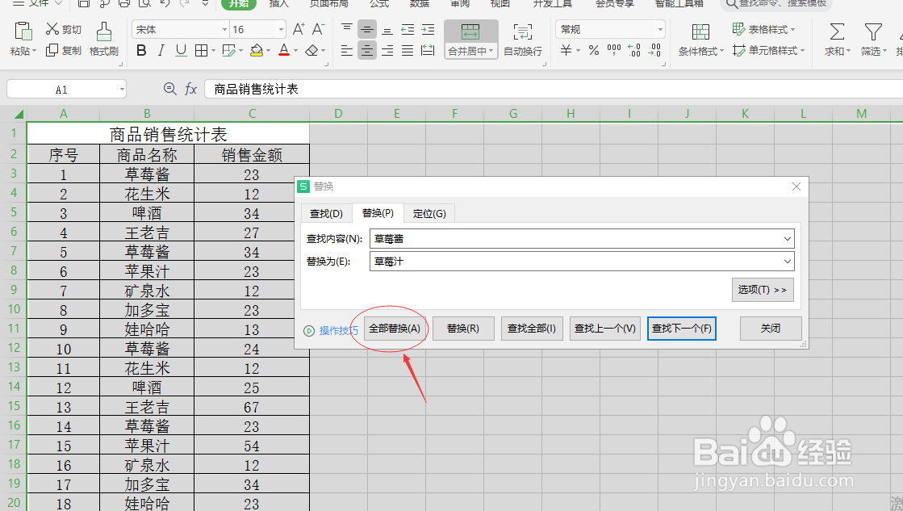Toggle bold formatting

(x=141, y=50)
